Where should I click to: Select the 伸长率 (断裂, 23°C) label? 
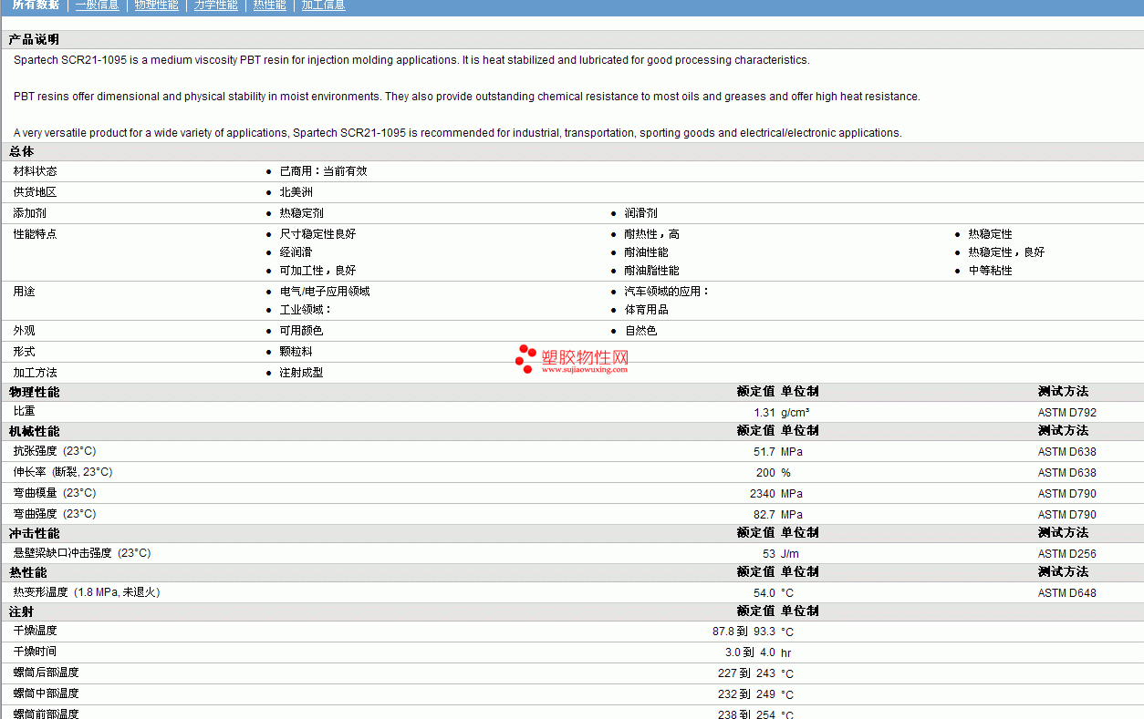63,472
